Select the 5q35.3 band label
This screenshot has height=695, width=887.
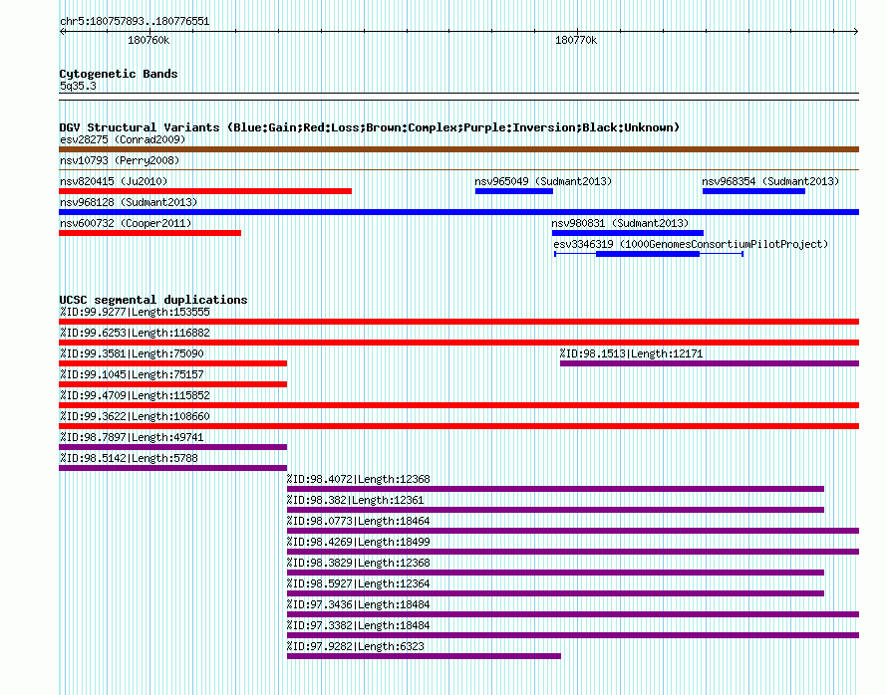tap(78, 86)
